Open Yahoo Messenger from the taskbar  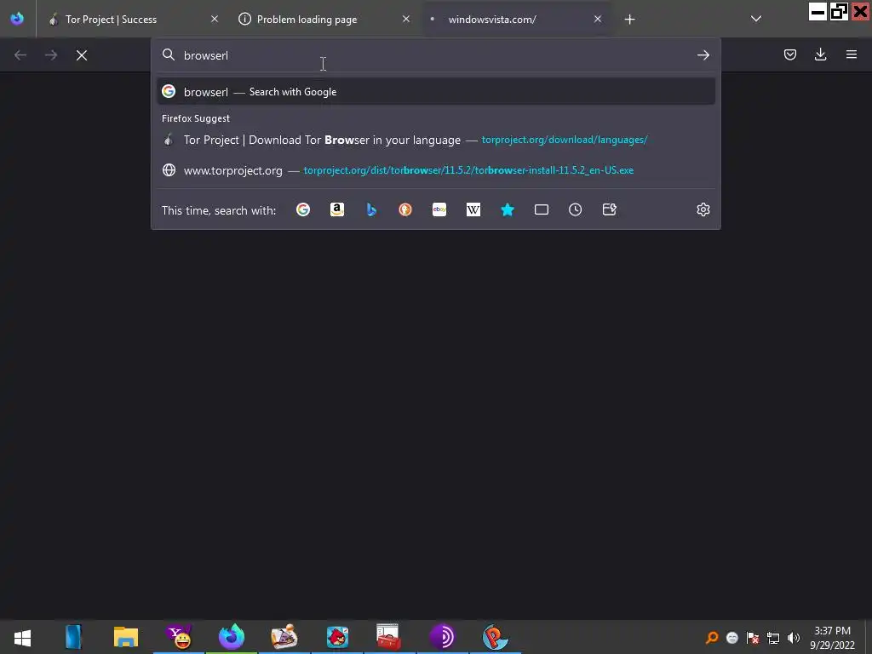179,637
